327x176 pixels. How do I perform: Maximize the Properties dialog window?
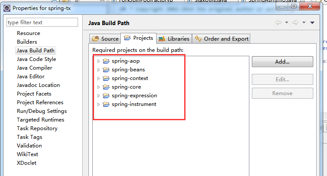[294, 6]
